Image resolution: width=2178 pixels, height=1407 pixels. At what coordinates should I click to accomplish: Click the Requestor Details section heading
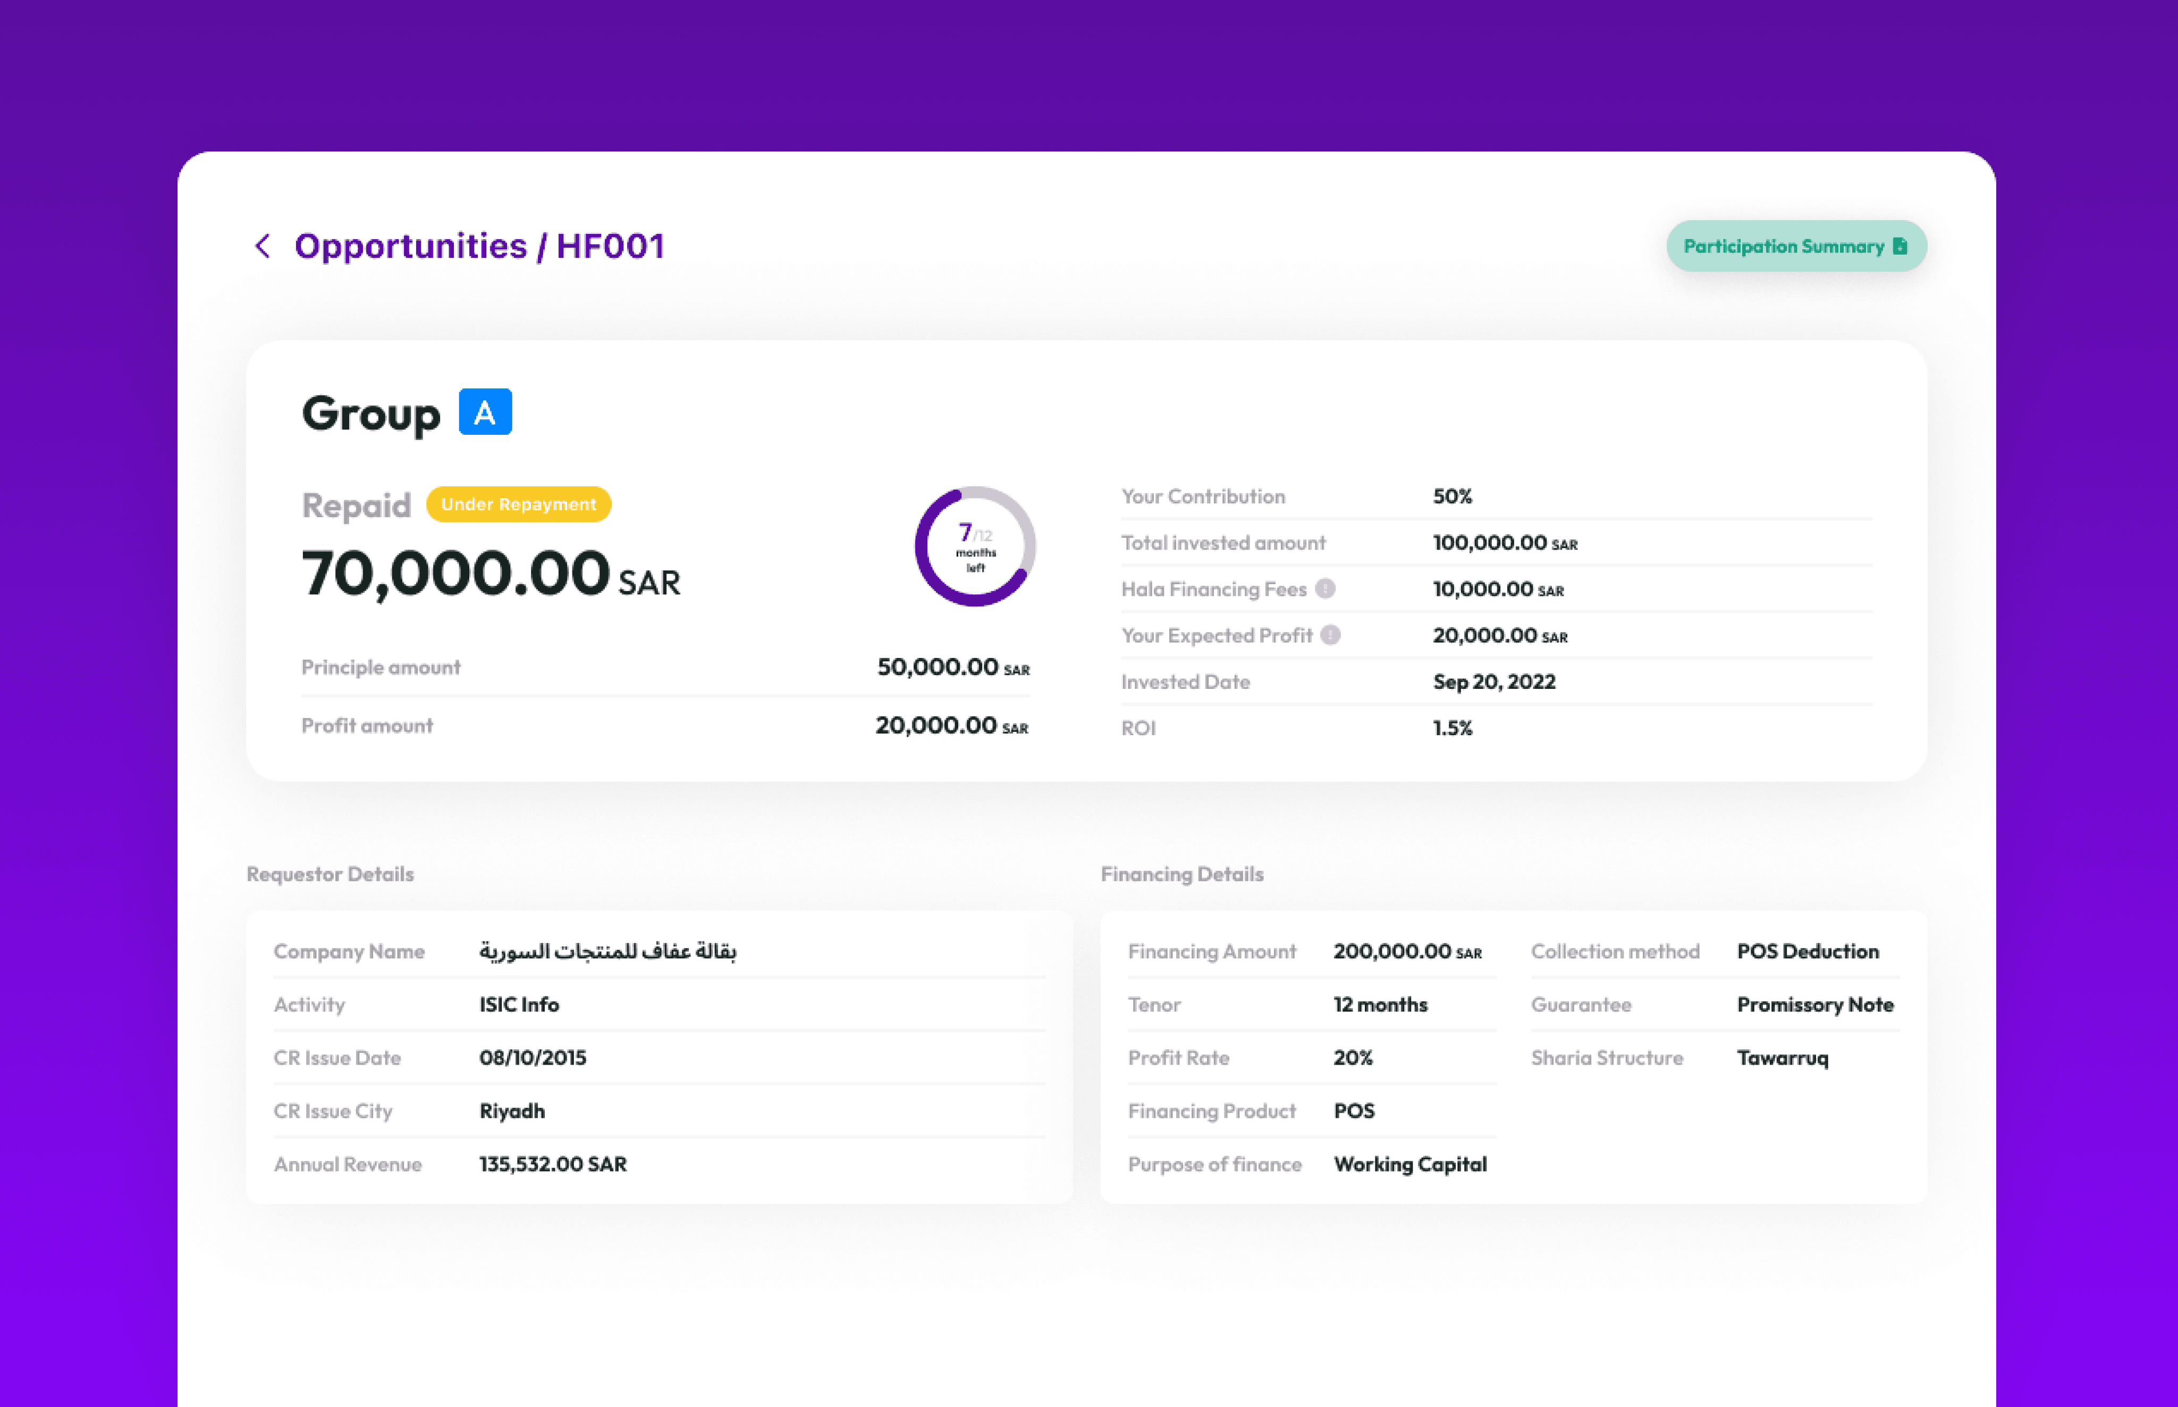[x=330, y=874]
